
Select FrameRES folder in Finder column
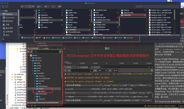point(78,30)
